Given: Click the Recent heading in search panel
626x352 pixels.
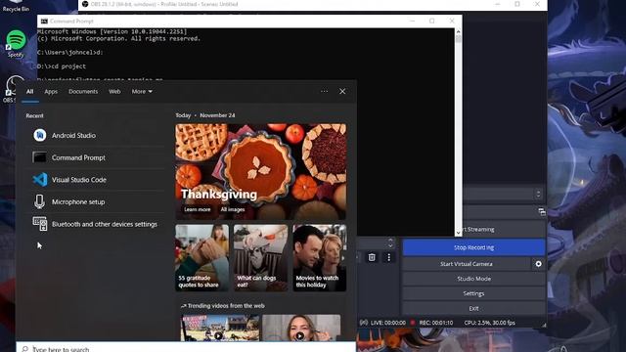Looking at the screenshot, I should click(x=35, y=115).
